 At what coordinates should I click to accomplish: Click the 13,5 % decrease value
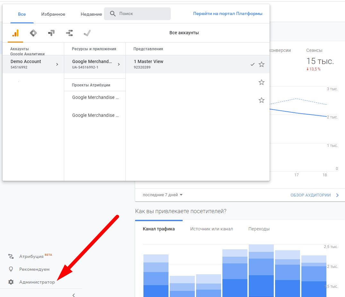pos(314,69)
